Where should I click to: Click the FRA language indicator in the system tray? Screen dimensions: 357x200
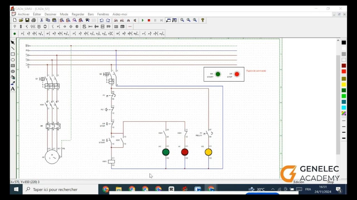click(308, 189)
